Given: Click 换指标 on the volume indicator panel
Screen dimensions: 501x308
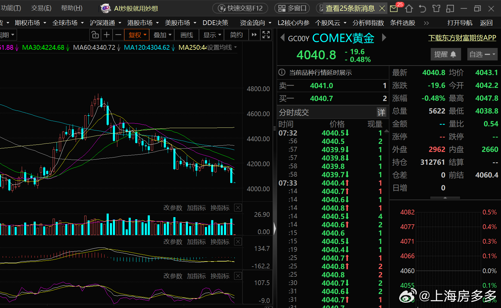Looking at the screenshot, I should (x=220, y=208).
